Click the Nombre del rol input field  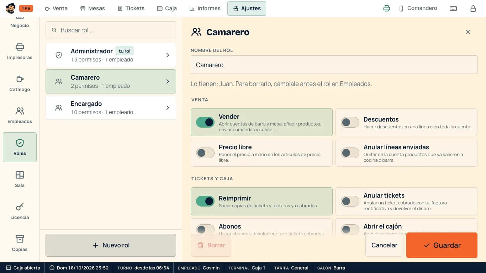(x=334, y=65)
